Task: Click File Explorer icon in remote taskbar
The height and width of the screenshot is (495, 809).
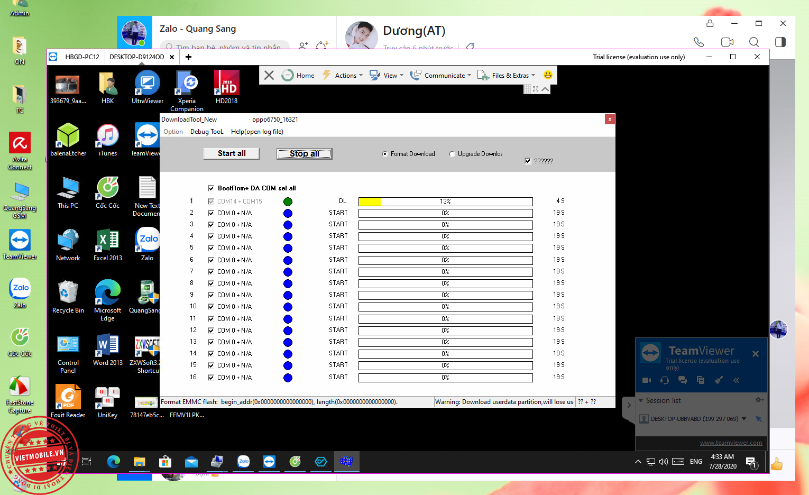Action: click(x=139, y=462)
